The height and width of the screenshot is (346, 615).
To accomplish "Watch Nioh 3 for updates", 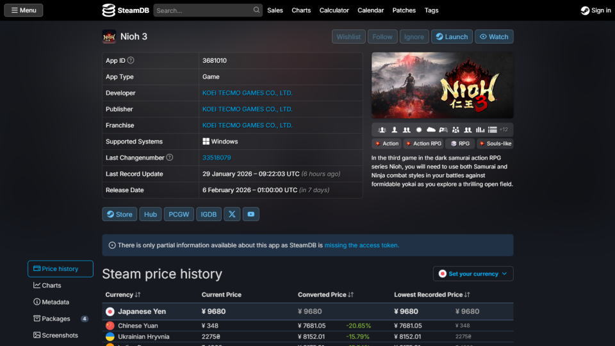I will [x=494, y=37].
